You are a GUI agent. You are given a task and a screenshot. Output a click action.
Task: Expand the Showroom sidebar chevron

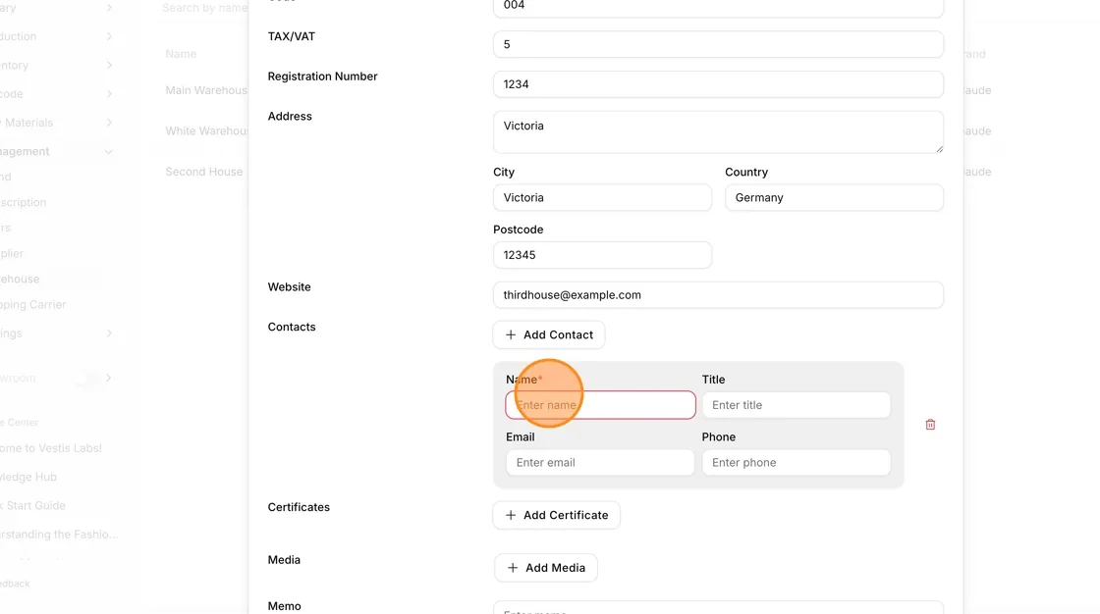pos(109,378)
